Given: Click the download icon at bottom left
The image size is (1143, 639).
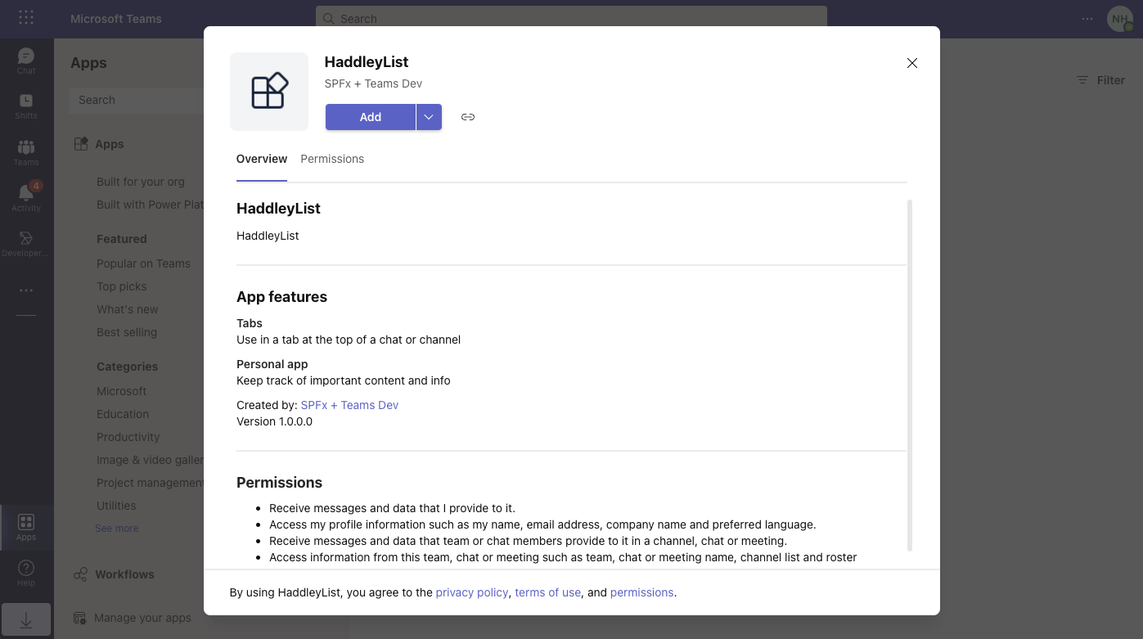Looking at the screenshot, I should tap(26, 621).
